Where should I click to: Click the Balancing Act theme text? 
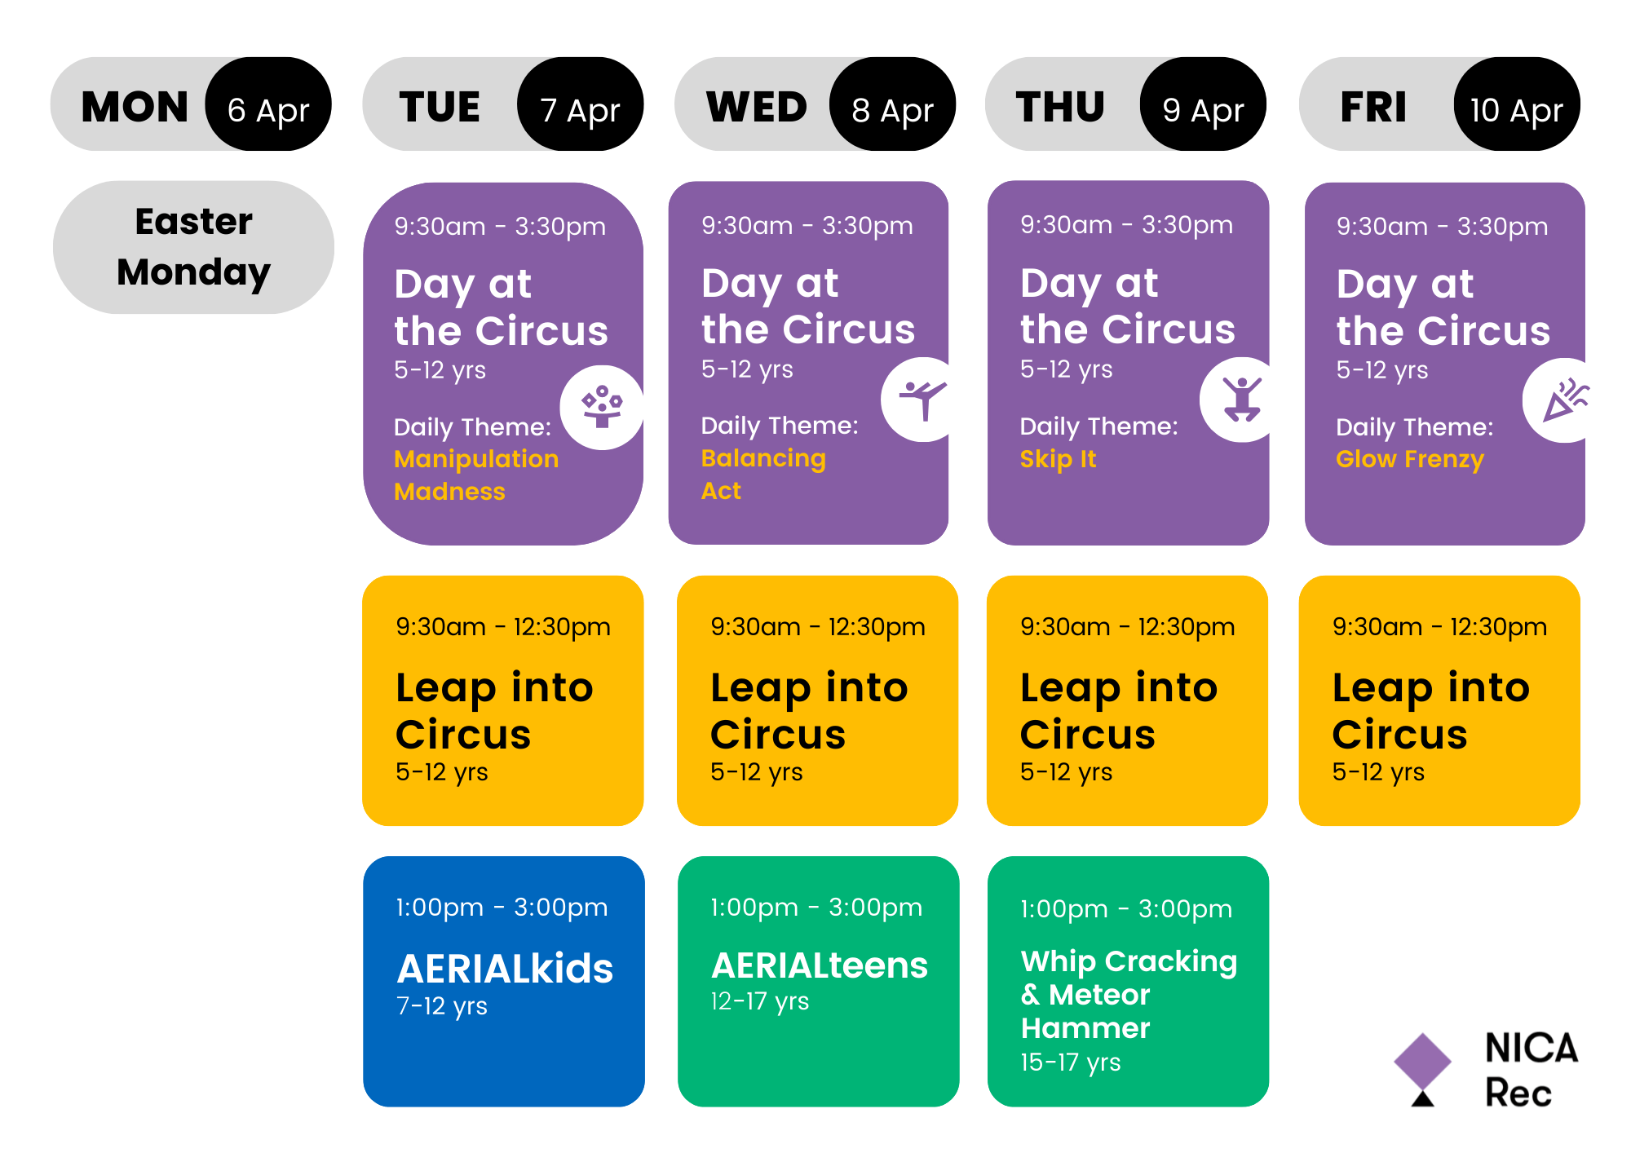coord(762,474)
